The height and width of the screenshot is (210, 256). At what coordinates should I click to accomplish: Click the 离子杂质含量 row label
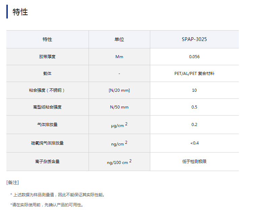tap(47, 162)
